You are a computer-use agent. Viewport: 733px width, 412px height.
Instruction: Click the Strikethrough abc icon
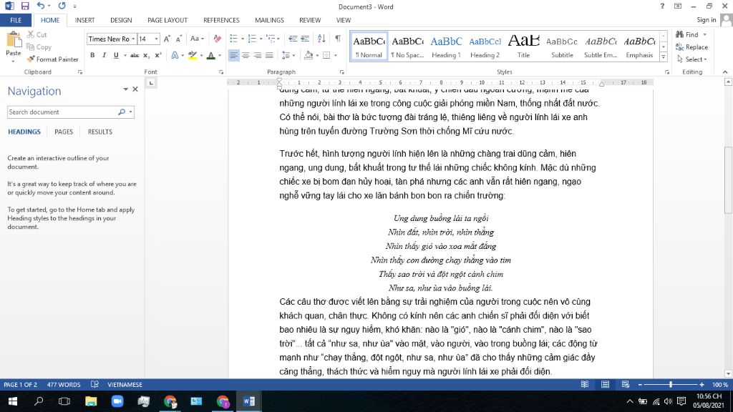tap(135, 55)
